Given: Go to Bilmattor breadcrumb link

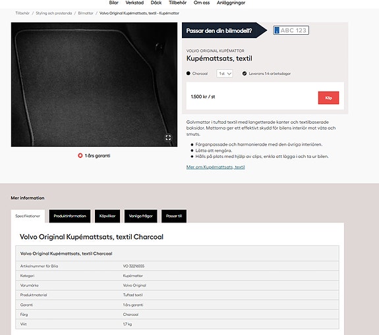Looking at the screenshot, I should coord(86,13).
